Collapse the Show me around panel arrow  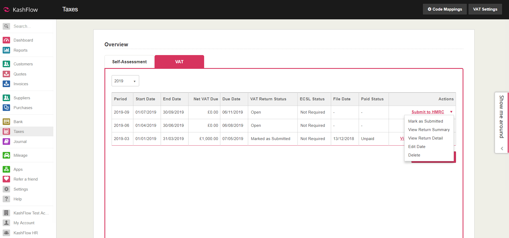[502, 149]
